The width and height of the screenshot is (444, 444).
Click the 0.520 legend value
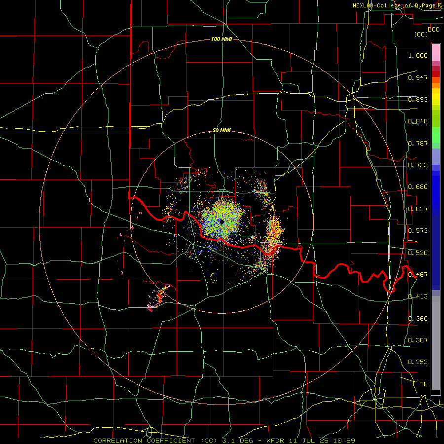[x=418, y=253]
